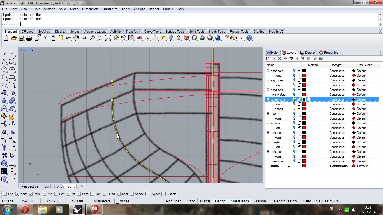Click the Undo arrow icon
The width and height of the screenshot is (383, 215).
68,38
